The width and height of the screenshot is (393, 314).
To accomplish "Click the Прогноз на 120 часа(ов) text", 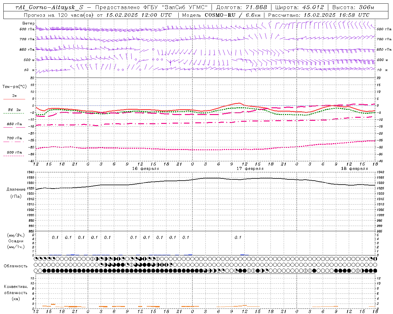I will coord(59,15).
